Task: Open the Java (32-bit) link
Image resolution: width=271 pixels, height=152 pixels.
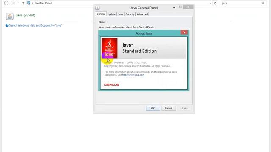Action: 25,15
